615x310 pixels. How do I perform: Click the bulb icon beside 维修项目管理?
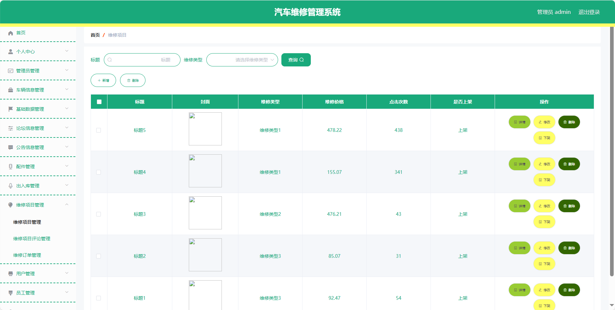point(11,205)
